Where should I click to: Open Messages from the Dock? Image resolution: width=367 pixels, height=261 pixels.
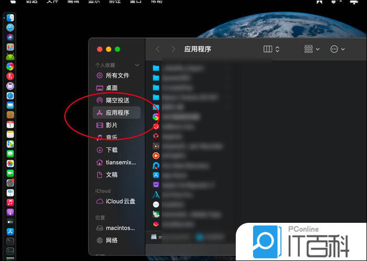click(10, 154)
